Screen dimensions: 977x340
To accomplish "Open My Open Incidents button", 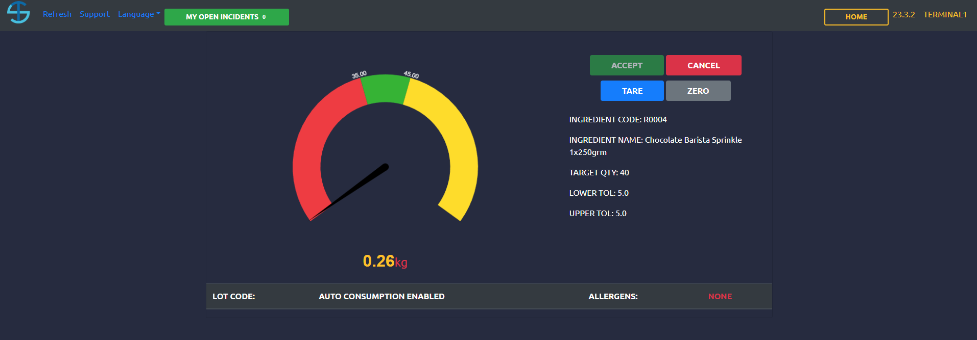I will [x=227, y=17].
